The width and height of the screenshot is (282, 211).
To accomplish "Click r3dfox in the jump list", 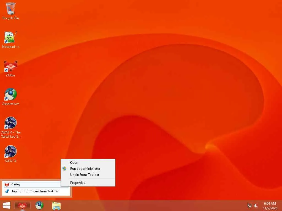I will [36, 185].
